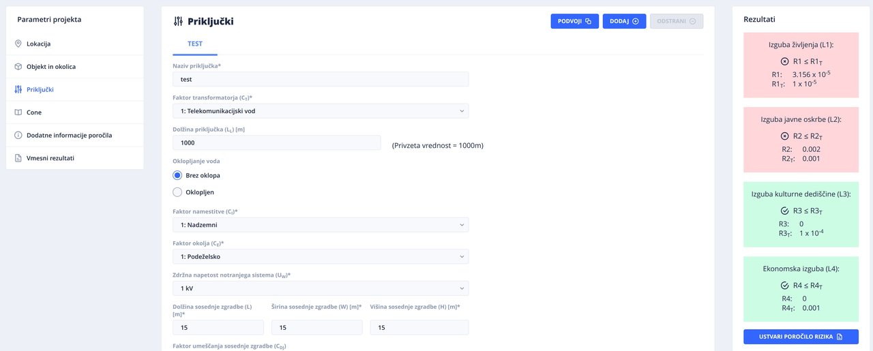873x351 pixels.
Task: Select the Oklopljen radio option
Action: [x=177, y=192]
